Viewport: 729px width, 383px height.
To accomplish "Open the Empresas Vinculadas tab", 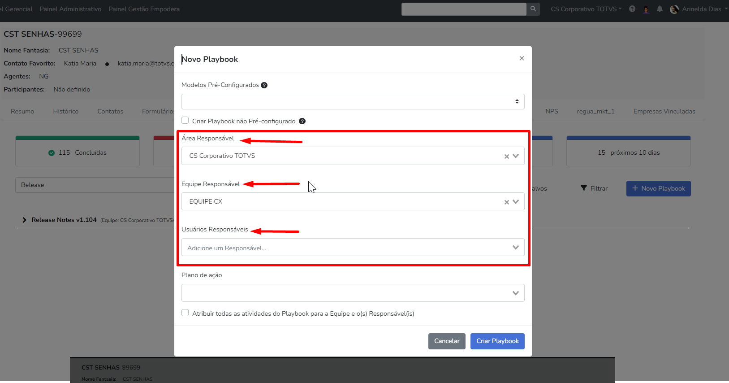I will pos(664,112).
